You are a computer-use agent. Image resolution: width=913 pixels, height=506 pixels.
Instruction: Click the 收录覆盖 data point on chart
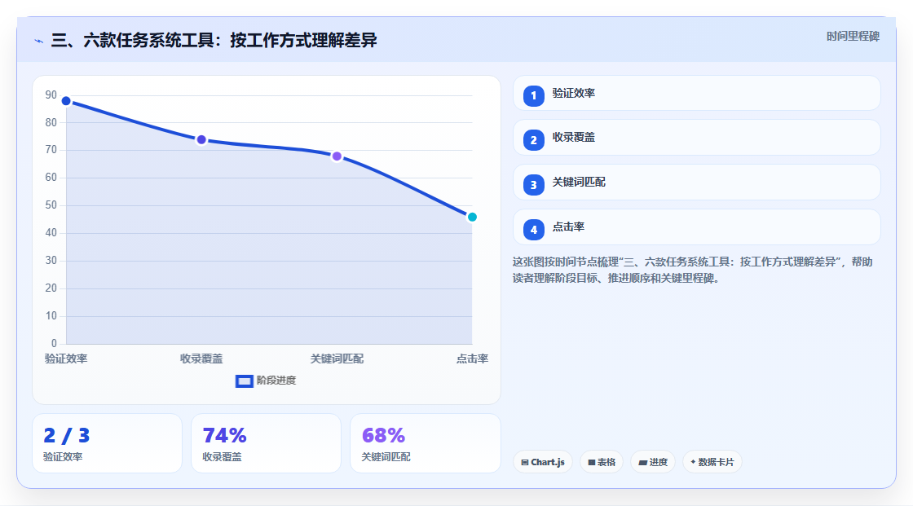(201, 140)
